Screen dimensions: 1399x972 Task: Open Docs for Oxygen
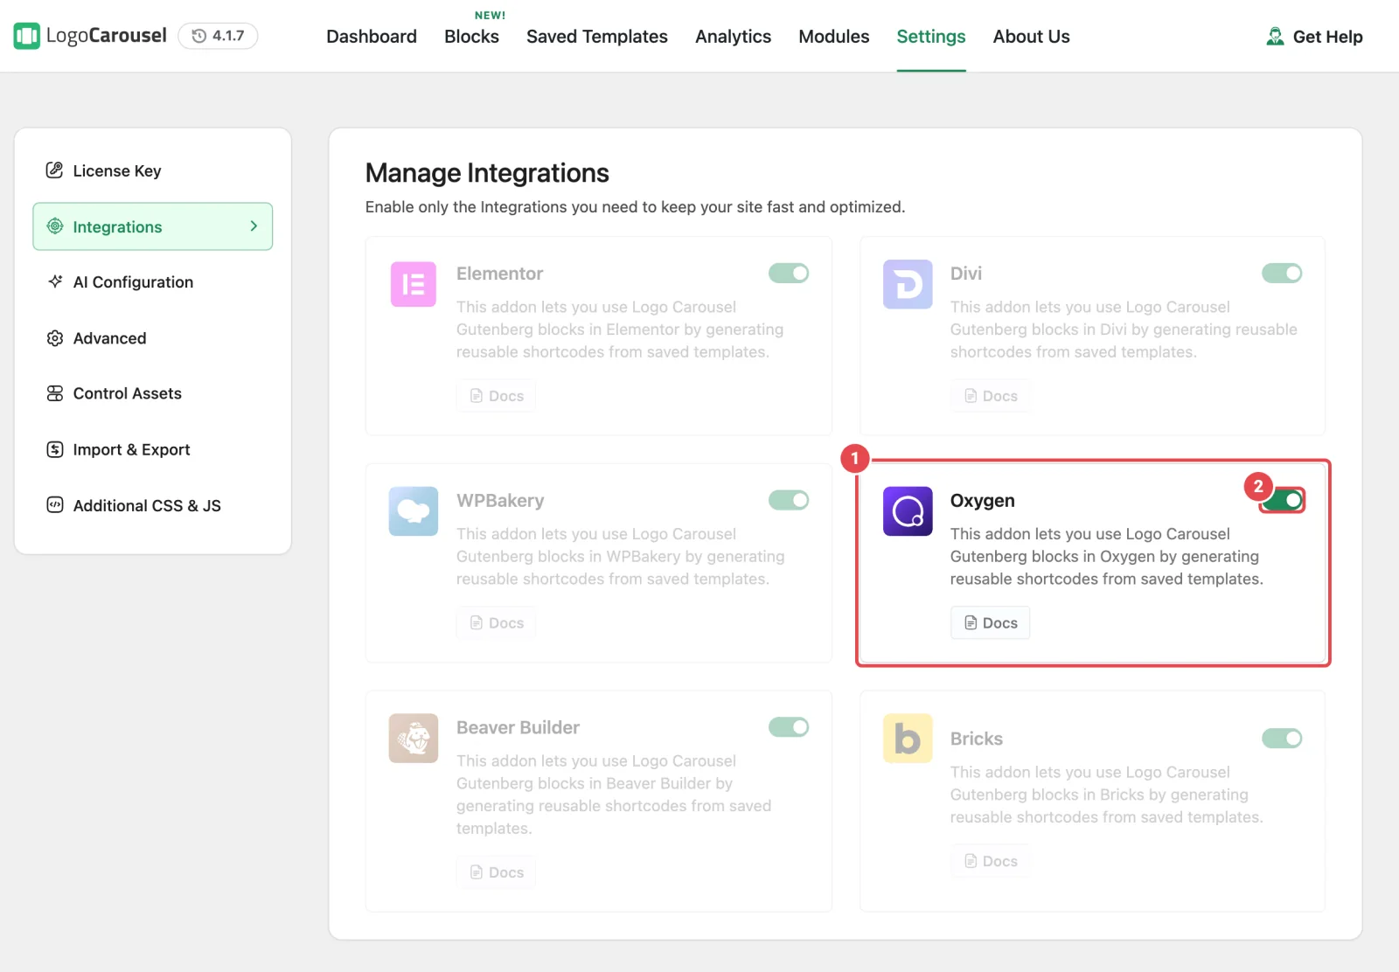tap(990, 623)
